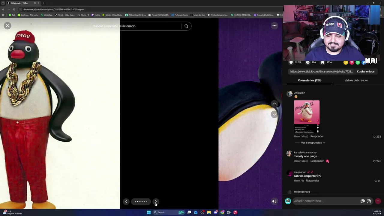Like JuliaS757's comment with 333 likes

[x=374, y=136]
